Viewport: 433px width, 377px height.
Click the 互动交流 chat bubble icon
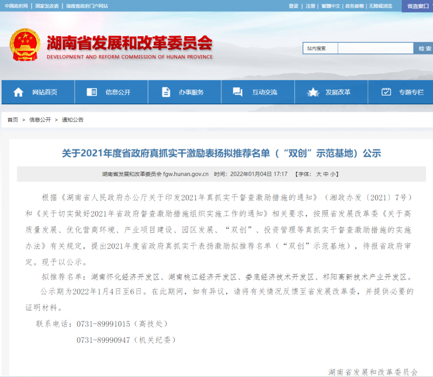[x=238, y=92]
